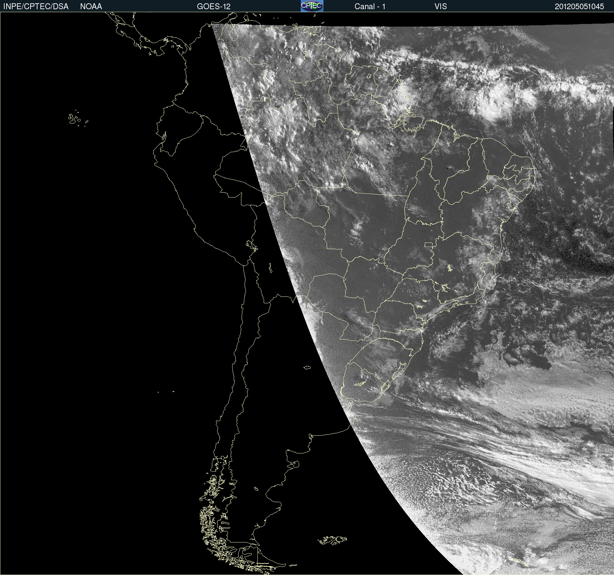Click the VIS channel label
The height and width of the screenshot is (575, 614).
[x=441, y=7]
